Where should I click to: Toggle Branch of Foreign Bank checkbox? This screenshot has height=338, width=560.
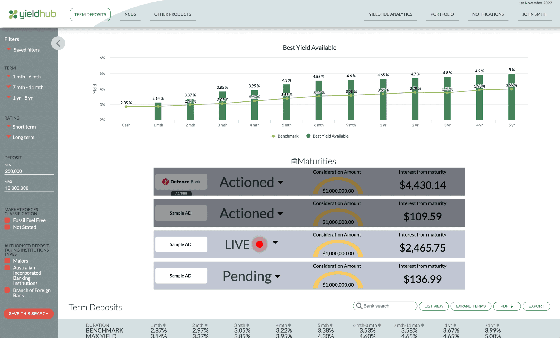(x=7, y=290)
